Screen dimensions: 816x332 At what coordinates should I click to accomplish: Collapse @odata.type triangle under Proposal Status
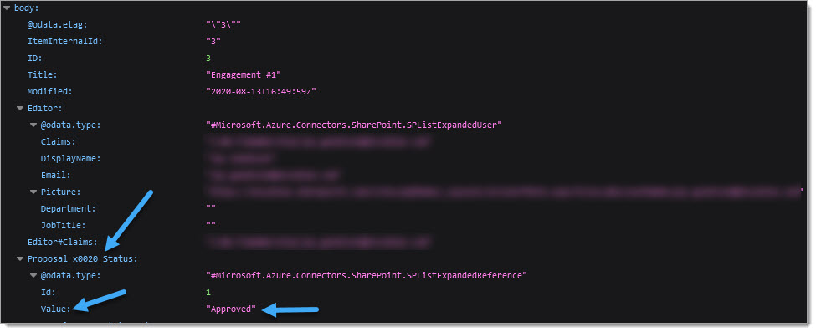(x=33, y=275)
